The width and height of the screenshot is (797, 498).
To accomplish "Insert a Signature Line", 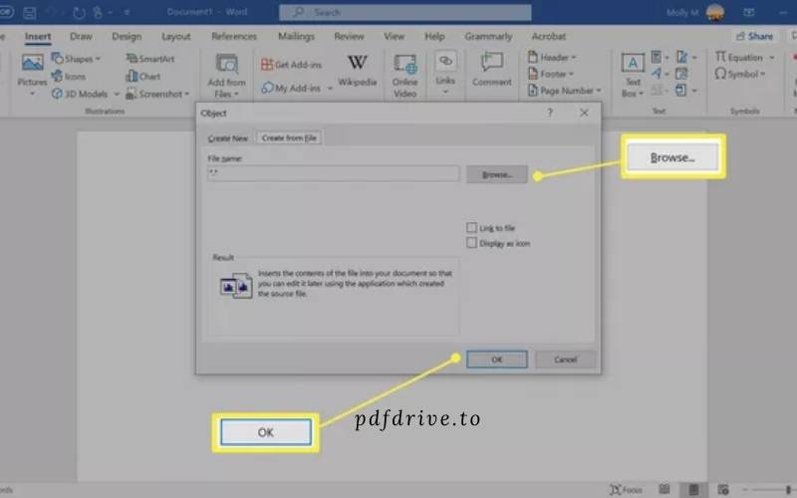I will click(x=682, y=57).
